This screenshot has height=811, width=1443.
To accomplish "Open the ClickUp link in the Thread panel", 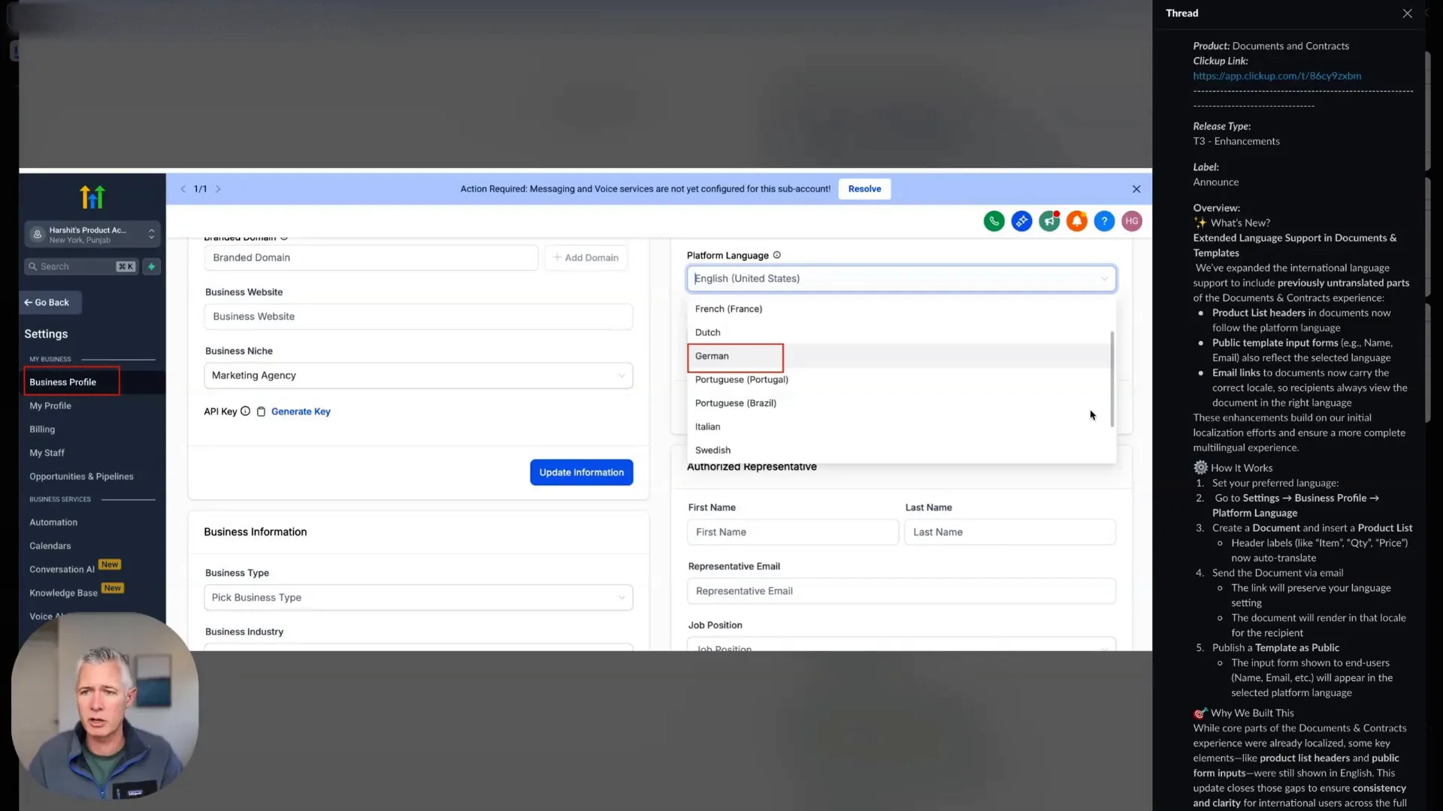I will 1276,75.
